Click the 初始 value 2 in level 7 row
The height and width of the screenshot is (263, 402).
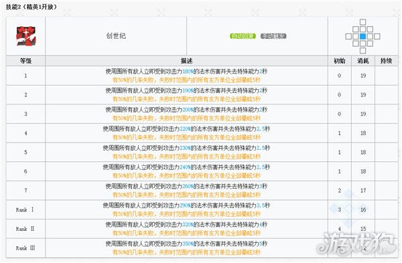339,191
